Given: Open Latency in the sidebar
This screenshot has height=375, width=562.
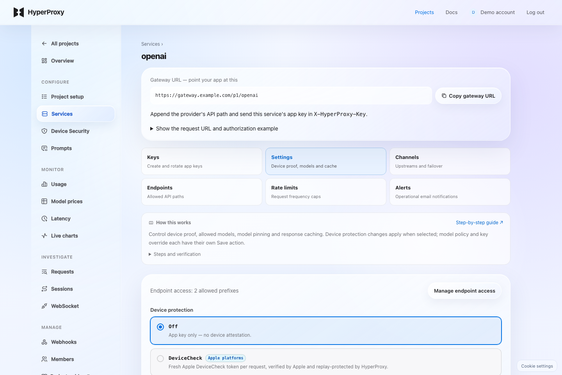Looking at the screenshot, I should pos(76,219).
